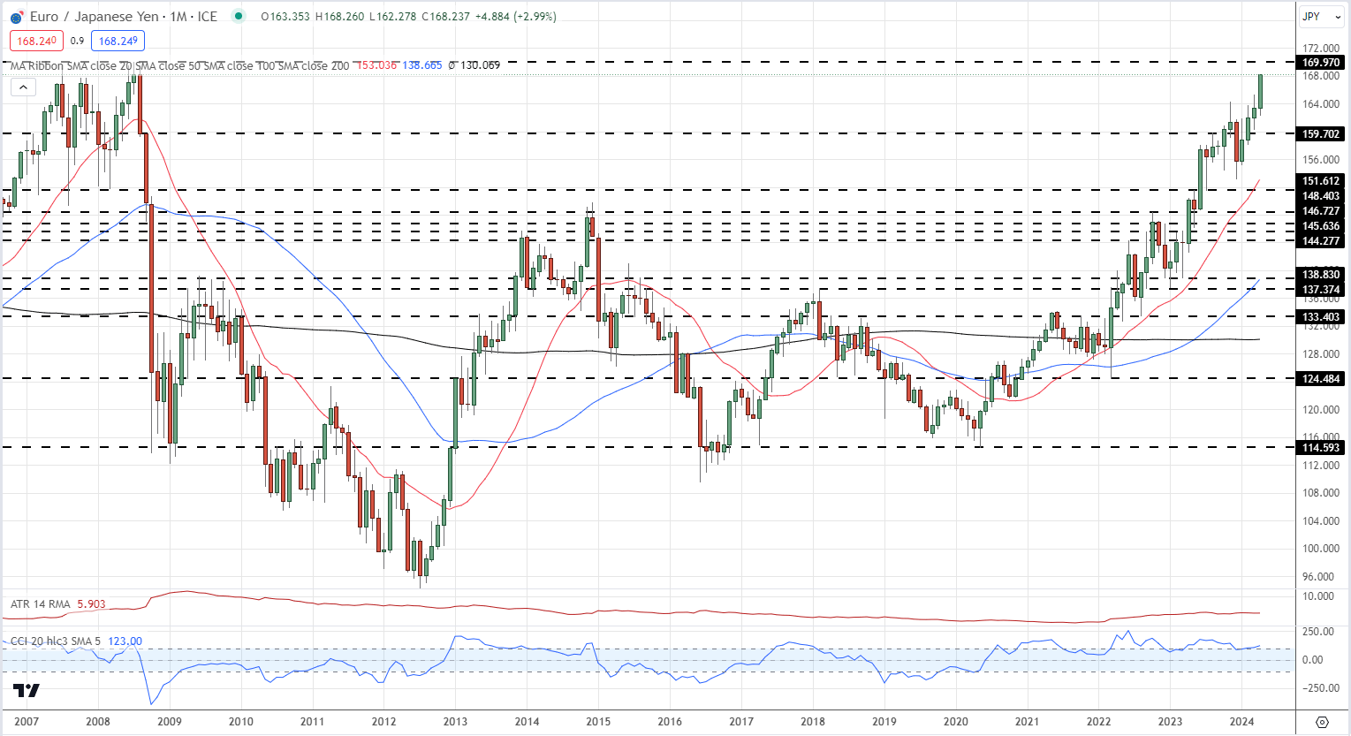Image resolution: width=1351 pixels, height=736 pixels.
Task: Click the blue 138.665 SMA value in legend
Action: pyautogui.click(x=422, y=65)
